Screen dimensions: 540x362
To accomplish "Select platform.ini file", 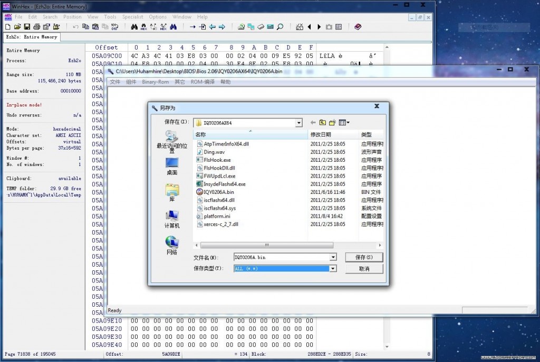I will click(213, 216).
